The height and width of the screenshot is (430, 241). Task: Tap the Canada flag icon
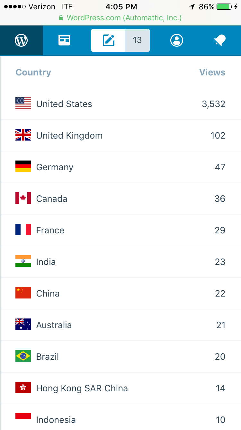[23, 198]
